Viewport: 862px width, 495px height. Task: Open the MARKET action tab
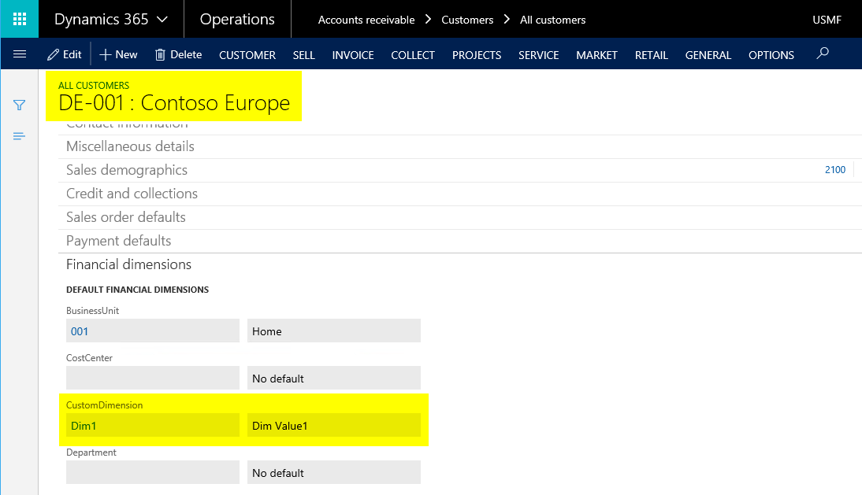(596, 55)
